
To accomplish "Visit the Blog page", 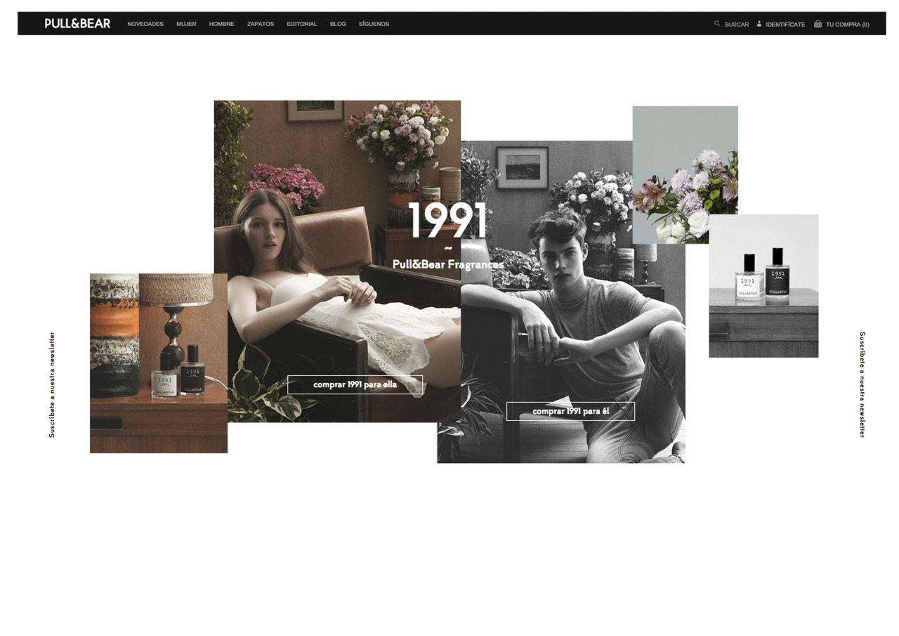I will [x=338, y=24].
